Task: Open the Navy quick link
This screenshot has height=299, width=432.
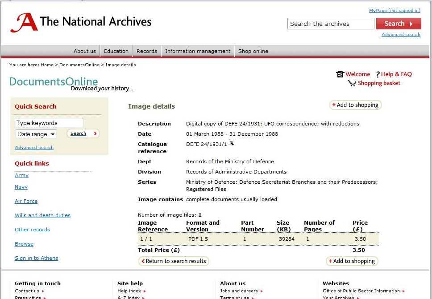Action: [21, 187]
